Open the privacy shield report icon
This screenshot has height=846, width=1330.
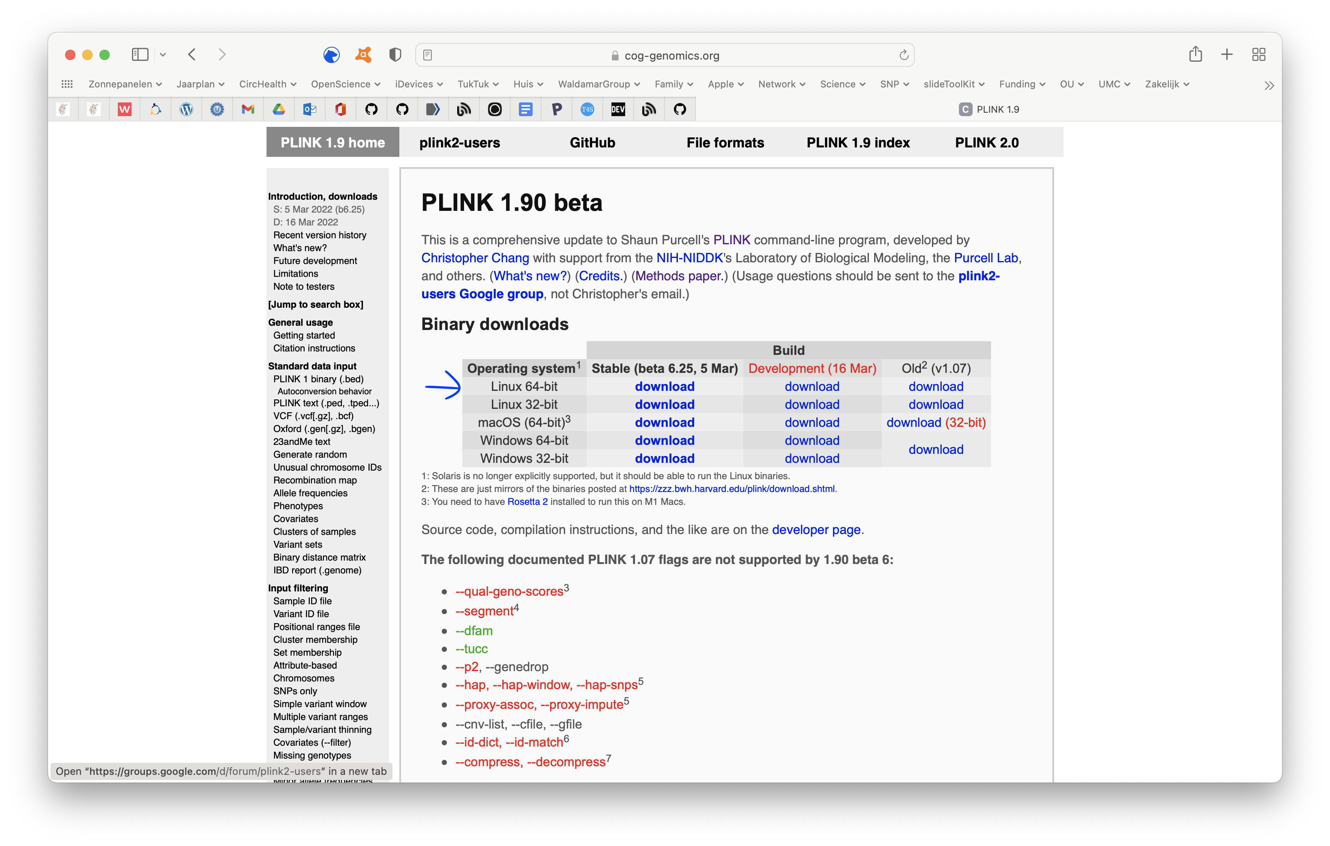[395, 54]
